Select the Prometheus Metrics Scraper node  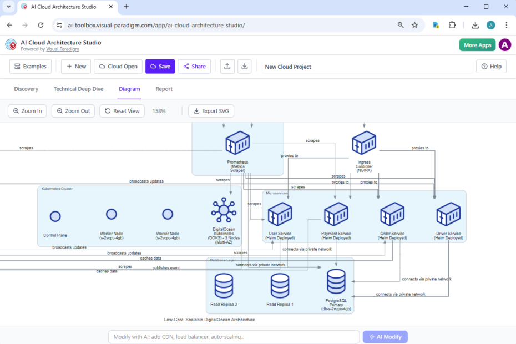tap(237, 143)
